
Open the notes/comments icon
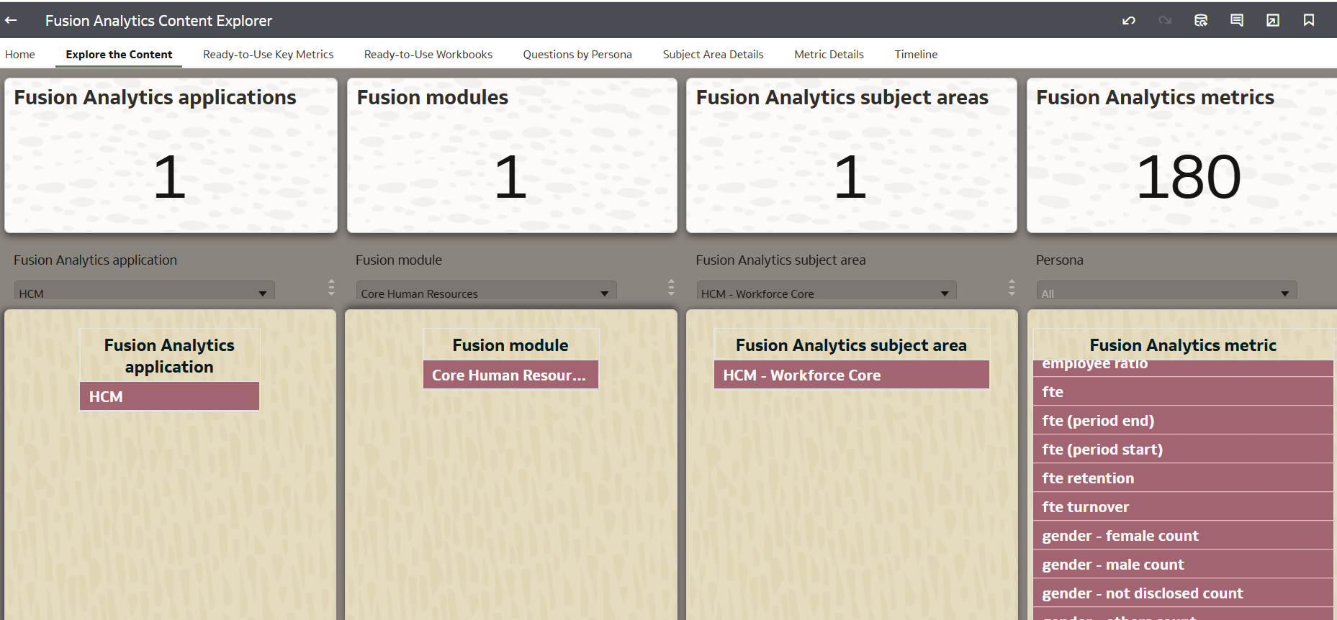pyautogui.click(x=1237, y=20)
